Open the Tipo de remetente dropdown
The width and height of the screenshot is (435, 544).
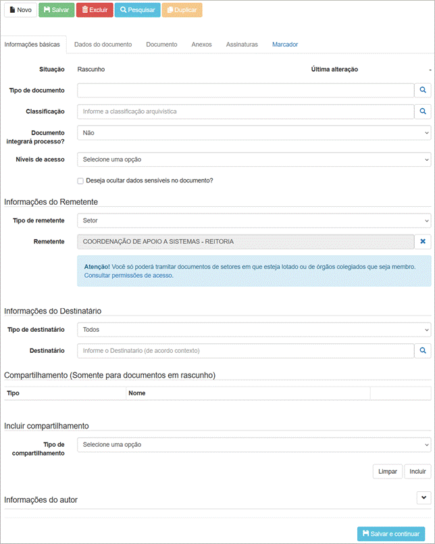(x=253, y=220)
